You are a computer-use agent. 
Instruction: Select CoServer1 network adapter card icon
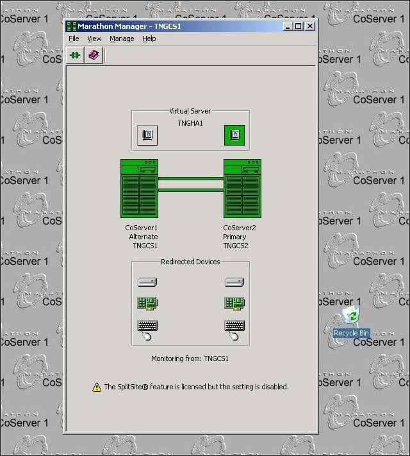click(x=147, y=303)
